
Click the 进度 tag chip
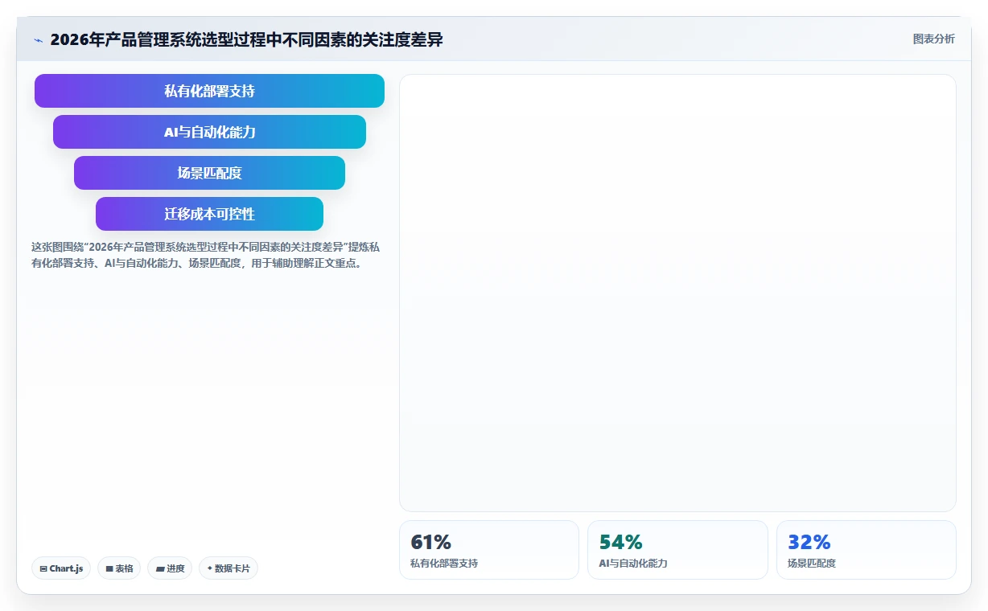point(170,568)
